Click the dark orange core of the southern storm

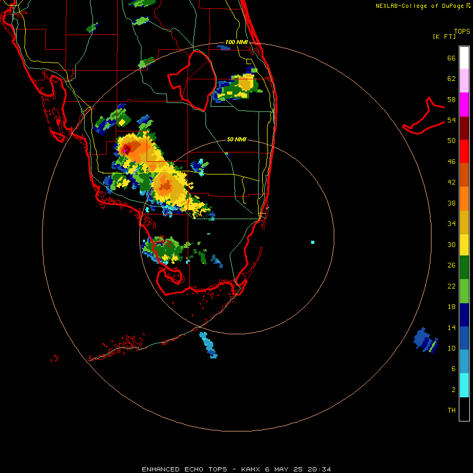coord(166,184)
